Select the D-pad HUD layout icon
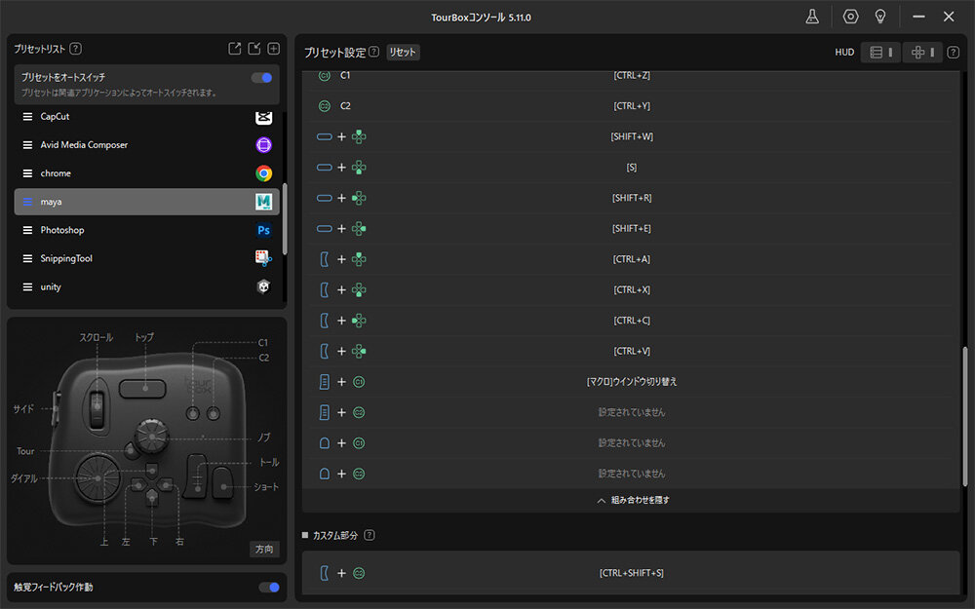Screen dimensions: 975x609 pos(921,53)
